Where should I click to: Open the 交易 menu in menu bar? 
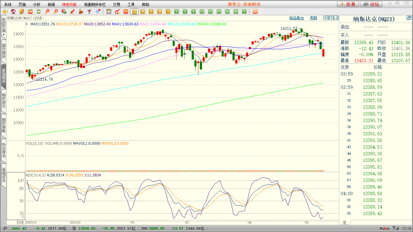(x=116, y=5)
